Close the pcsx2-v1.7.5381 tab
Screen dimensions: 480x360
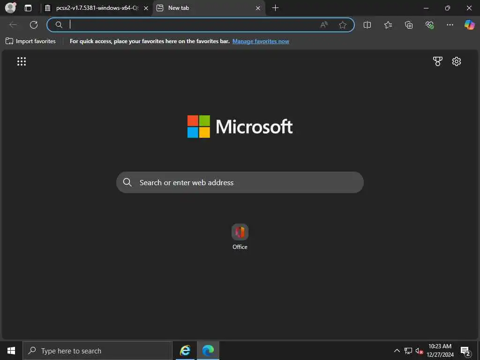pyautogui.click(x=146, y=8)
